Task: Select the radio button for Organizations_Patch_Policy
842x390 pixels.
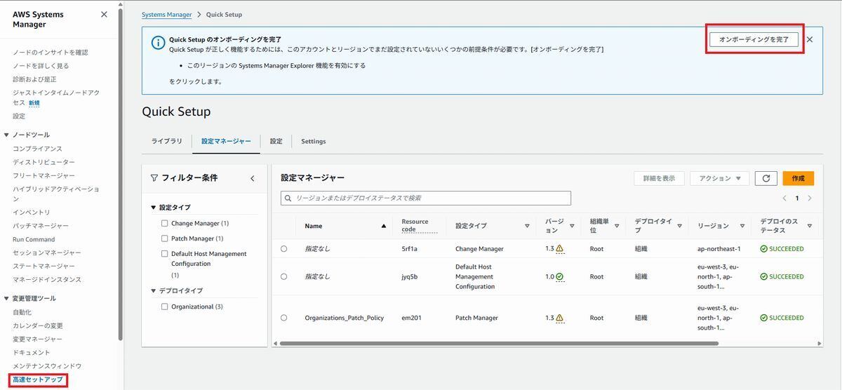Action: pos(283,318)
